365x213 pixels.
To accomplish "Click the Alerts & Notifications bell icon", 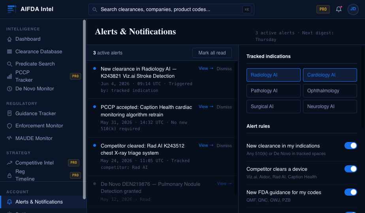I will [x=9, y=202].
